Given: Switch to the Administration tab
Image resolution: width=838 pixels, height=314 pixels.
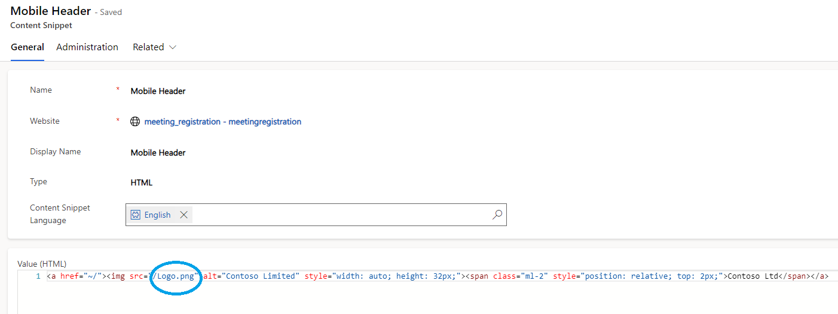Looking at the screenshot, I should 87,47.
